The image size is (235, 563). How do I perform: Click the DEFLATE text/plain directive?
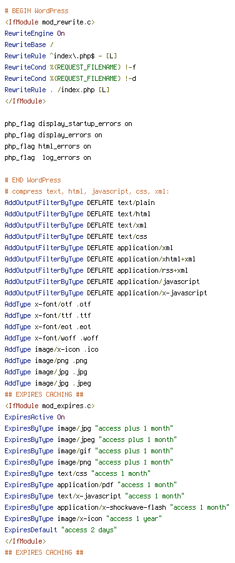point(80,203)
